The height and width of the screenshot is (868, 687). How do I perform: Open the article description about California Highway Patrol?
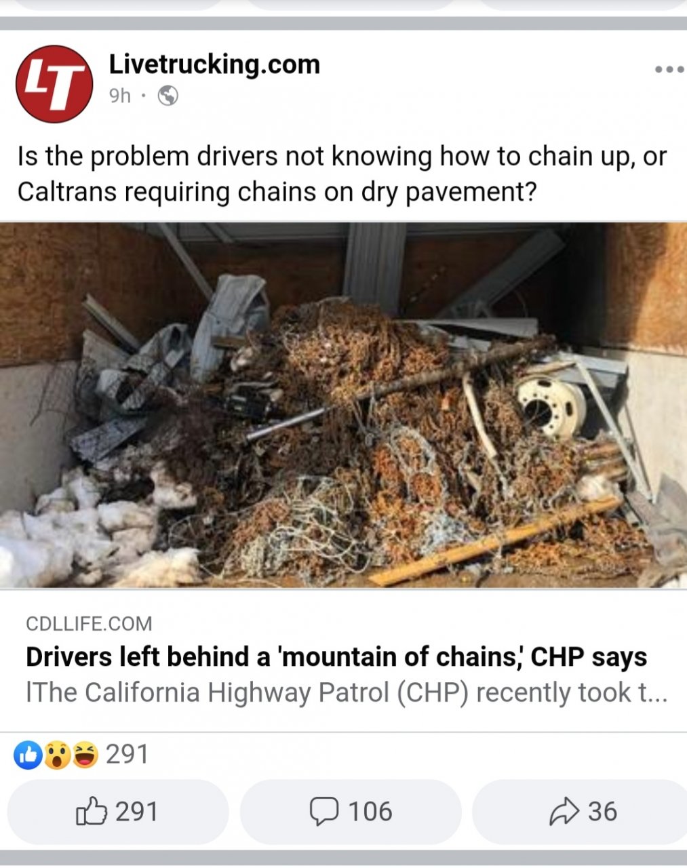pos(347,692)
